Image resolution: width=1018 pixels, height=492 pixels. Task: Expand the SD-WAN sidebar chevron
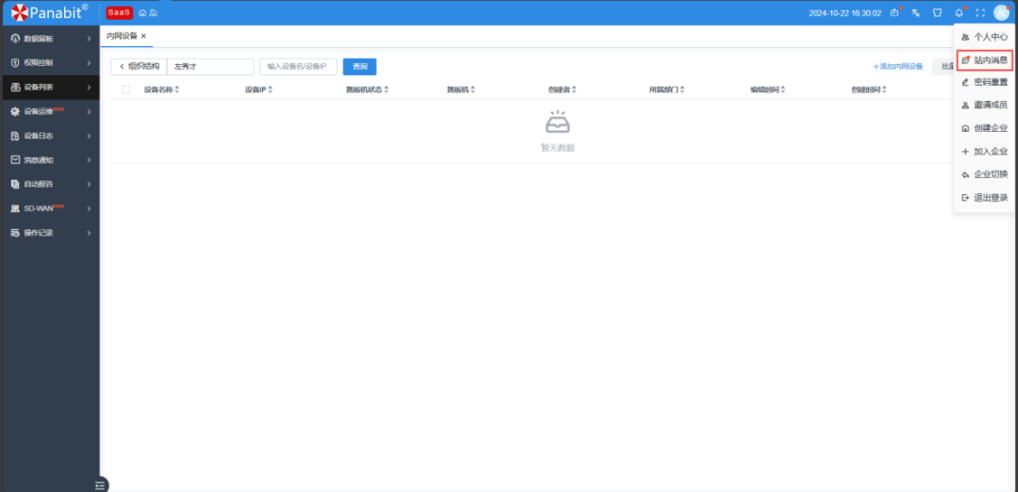coord(89,208)
